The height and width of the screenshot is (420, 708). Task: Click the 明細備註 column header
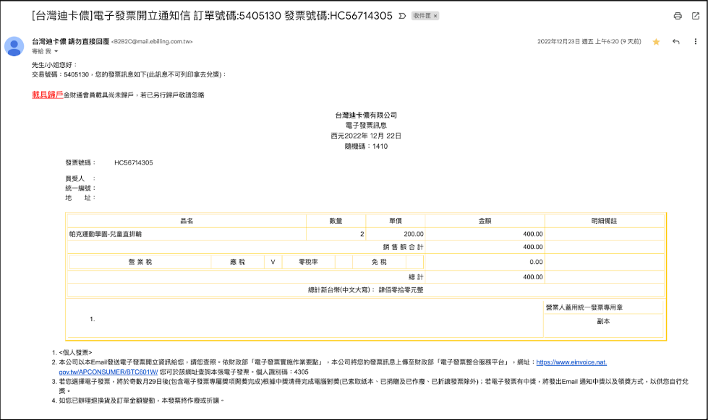click(x=604, y=221)
